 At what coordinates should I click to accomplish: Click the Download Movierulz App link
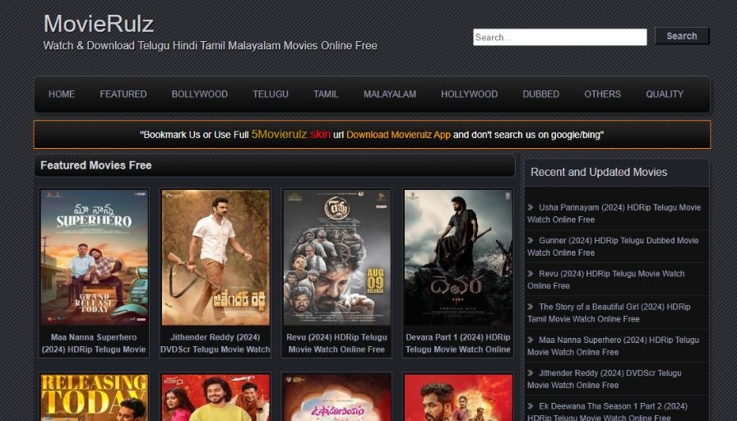(x=399, y=135)
